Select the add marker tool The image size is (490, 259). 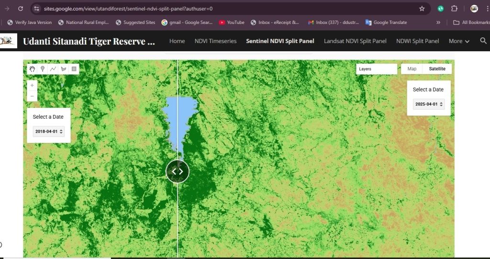pyautogui.click(x=43, y=69)
